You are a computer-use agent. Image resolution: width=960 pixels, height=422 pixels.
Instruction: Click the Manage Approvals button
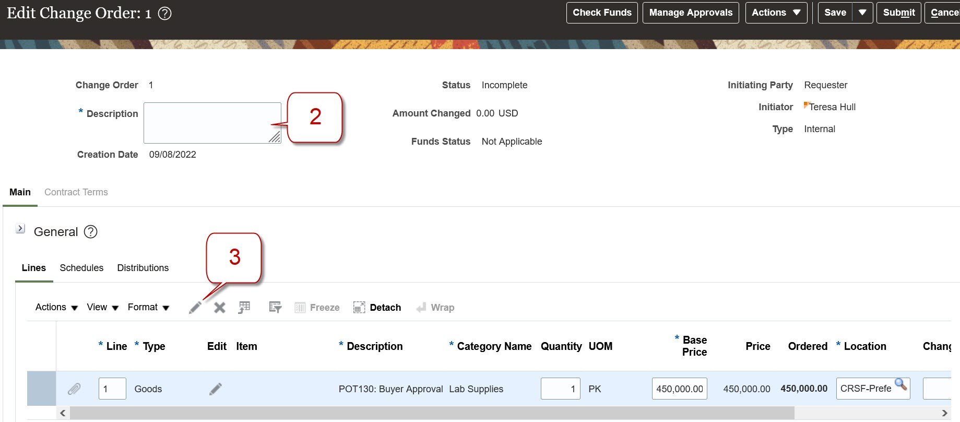691,13
